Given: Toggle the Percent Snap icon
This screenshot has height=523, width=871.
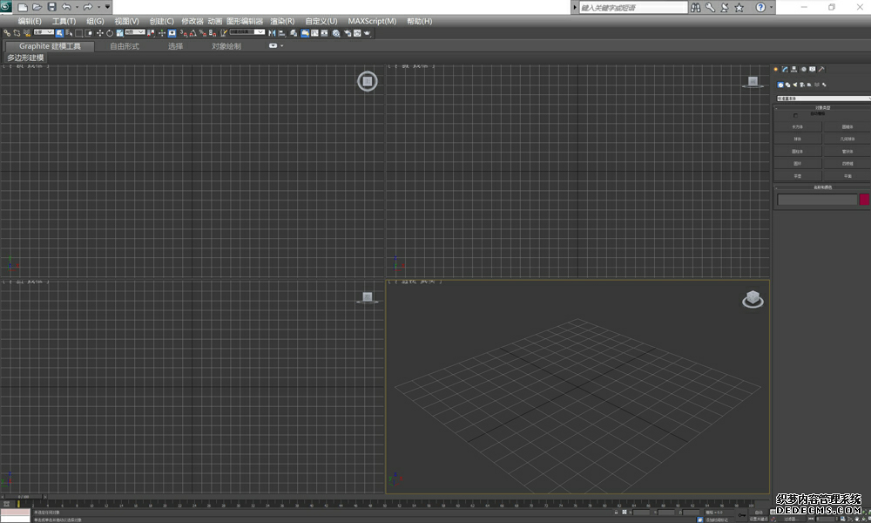Looking at the screenshot, I should pyautogui.click(x=202, y=33).
